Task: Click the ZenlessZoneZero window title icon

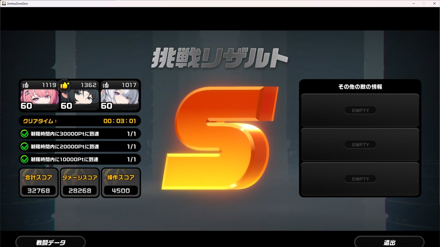Action: [x=4, y=3]
